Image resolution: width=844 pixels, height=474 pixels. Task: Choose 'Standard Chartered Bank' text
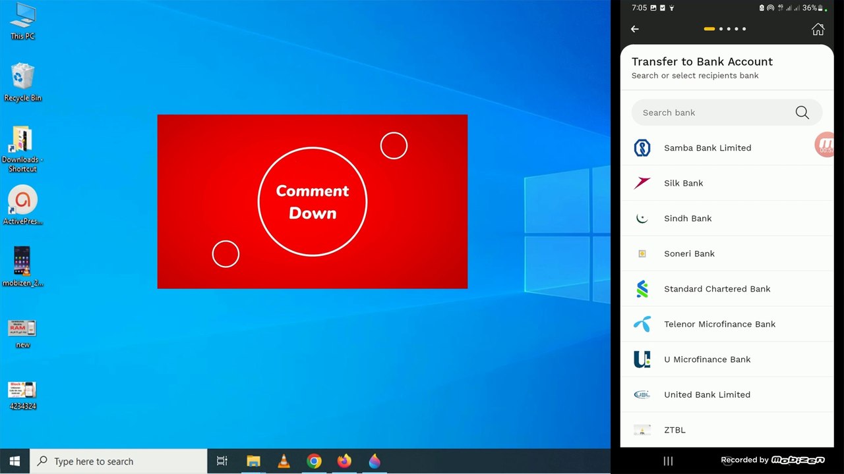[717, 289]
